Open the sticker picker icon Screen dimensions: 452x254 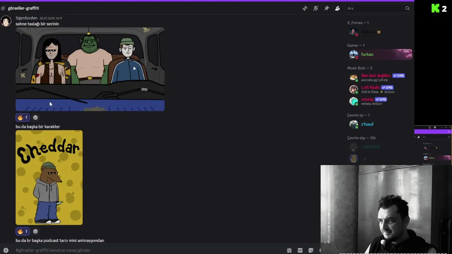(x=311, y=250)
